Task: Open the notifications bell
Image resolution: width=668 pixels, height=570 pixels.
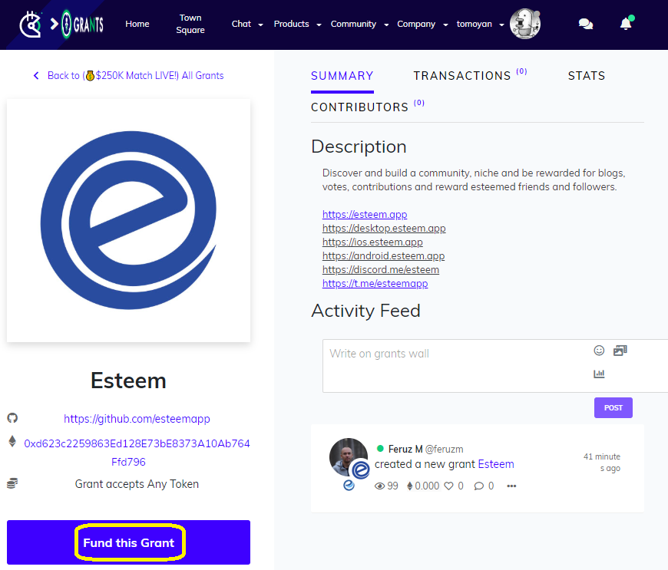Action: tap(626, 24)
